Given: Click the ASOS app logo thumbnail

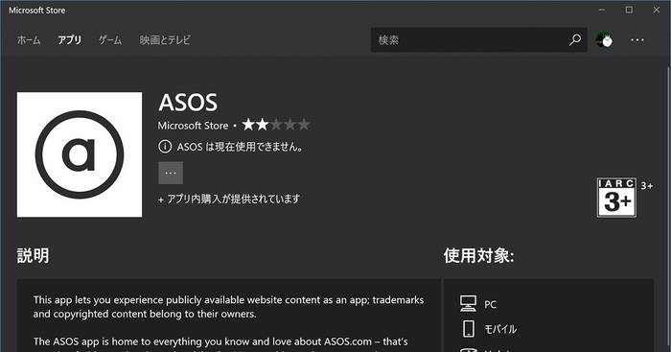Looking at the screenshot, I should tap(80, 154).
